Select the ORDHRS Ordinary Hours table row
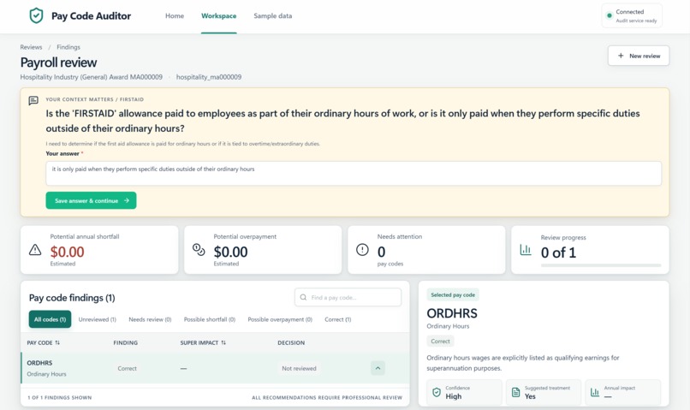Image resolution: width=690 pixels, height=410 pixels. coord(215,368)
